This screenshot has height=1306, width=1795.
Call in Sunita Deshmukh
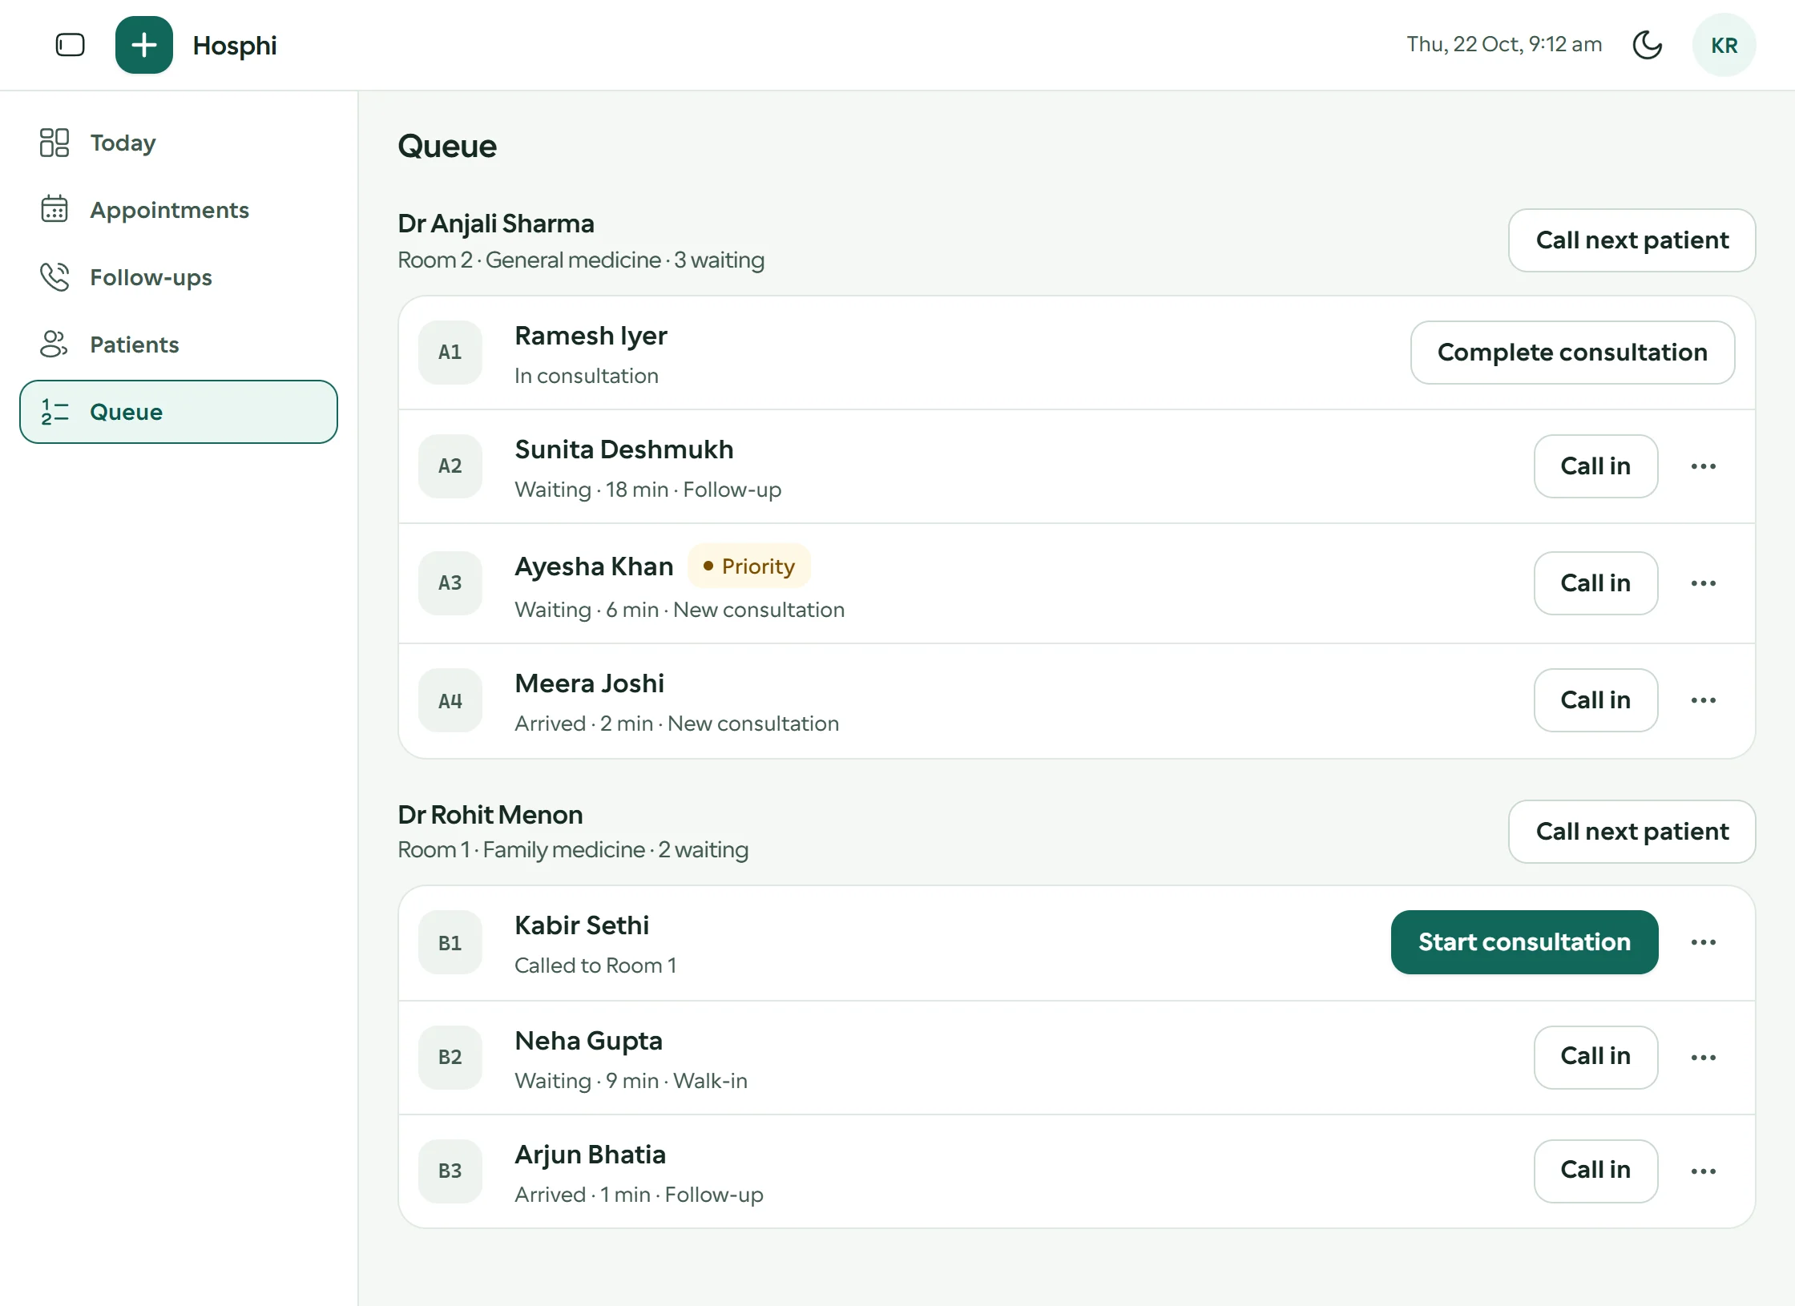pos(1596,466)
